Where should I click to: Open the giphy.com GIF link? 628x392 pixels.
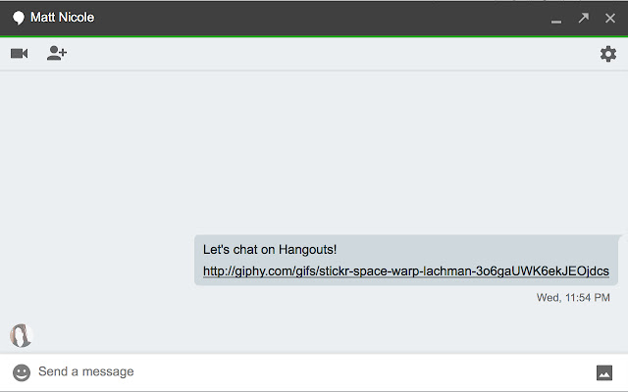click(x=405, y=271)
